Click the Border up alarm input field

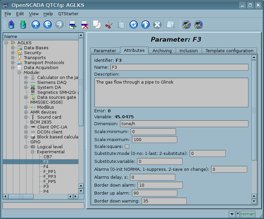[x=154, y=193]
